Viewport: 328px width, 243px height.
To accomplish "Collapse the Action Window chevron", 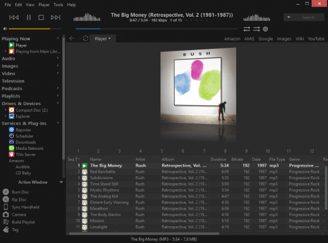I will (x=61, y=182).
